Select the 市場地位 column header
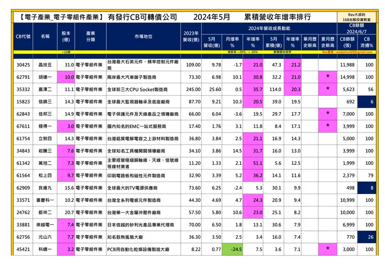Viewport: 385px width, 272px height. tap(144, 36)
